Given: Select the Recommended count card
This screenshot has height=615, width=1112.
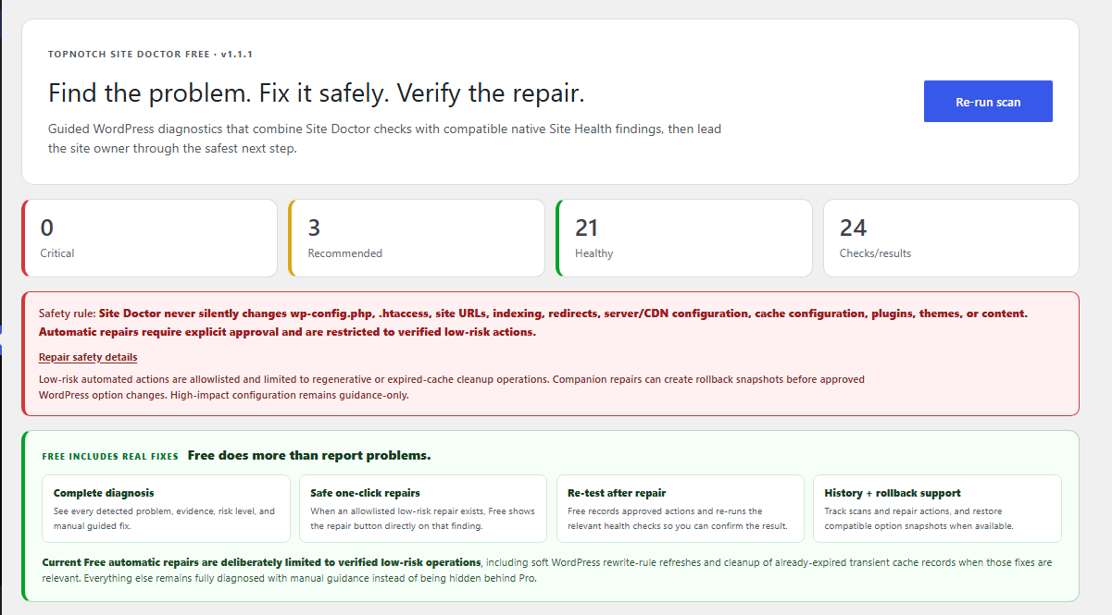Looking at the screenshot, I should click(417, 238).
